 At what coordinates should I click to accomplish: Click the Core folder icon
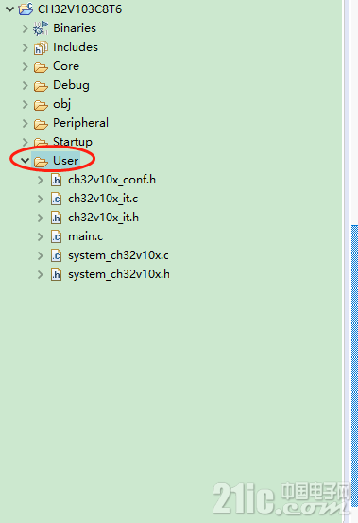point(41,67)
